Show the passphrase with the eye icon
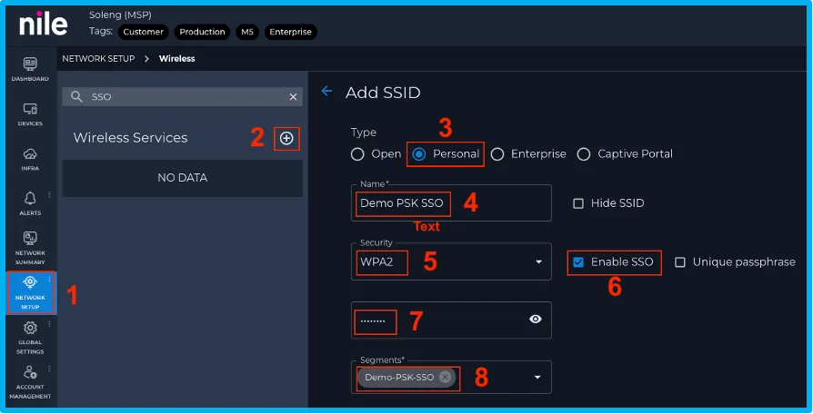Image resolution: width=813 pixels, height=414 pixels. (x=536, y=320)
